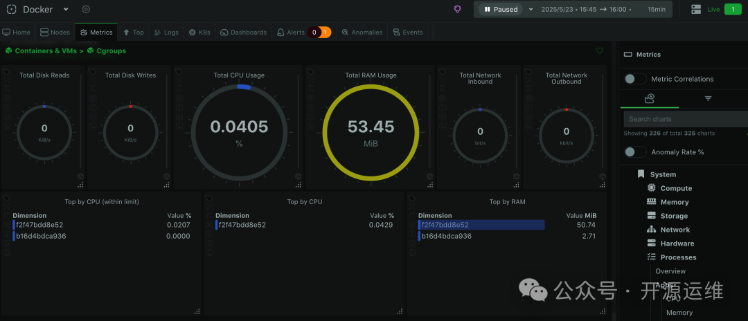The height and width of the screenshot is (321, 748).
Task: Click the orange 1 warning alerts badge
Action: (326, 33)
